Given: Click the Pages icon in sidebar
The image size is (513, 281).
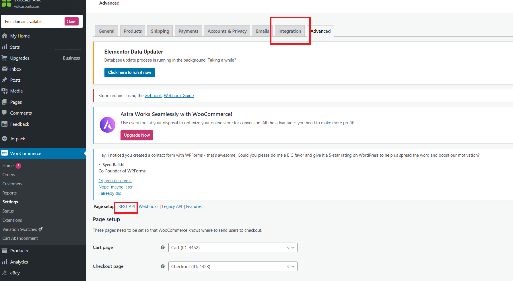Looking at the screenshot, I should click(x=5, y=102).
